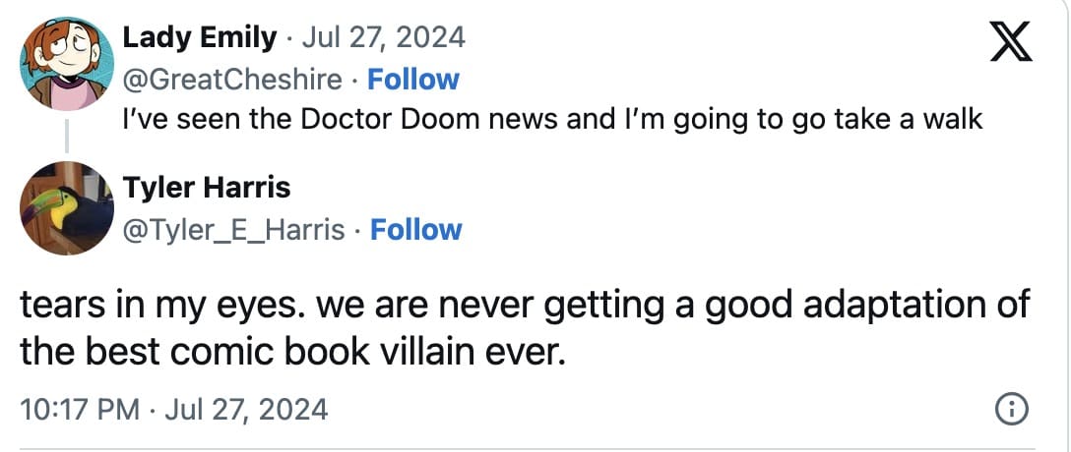Click the @GreatCheshire handle

[233, 79]
